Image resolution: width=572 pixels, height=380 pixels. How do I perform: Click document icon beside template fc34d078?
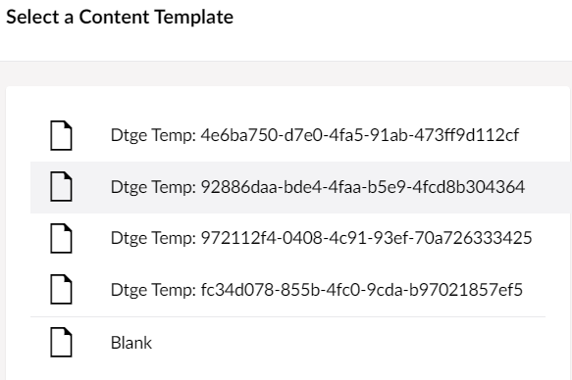[x=61, y=290]
